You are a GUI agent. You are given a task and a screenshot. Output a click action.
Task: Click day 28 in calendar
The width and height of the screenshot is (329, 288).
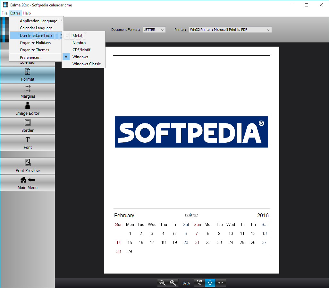(x=119, y=251)
